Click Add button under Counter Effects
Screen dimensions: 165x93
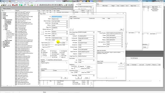pos(65,78)
